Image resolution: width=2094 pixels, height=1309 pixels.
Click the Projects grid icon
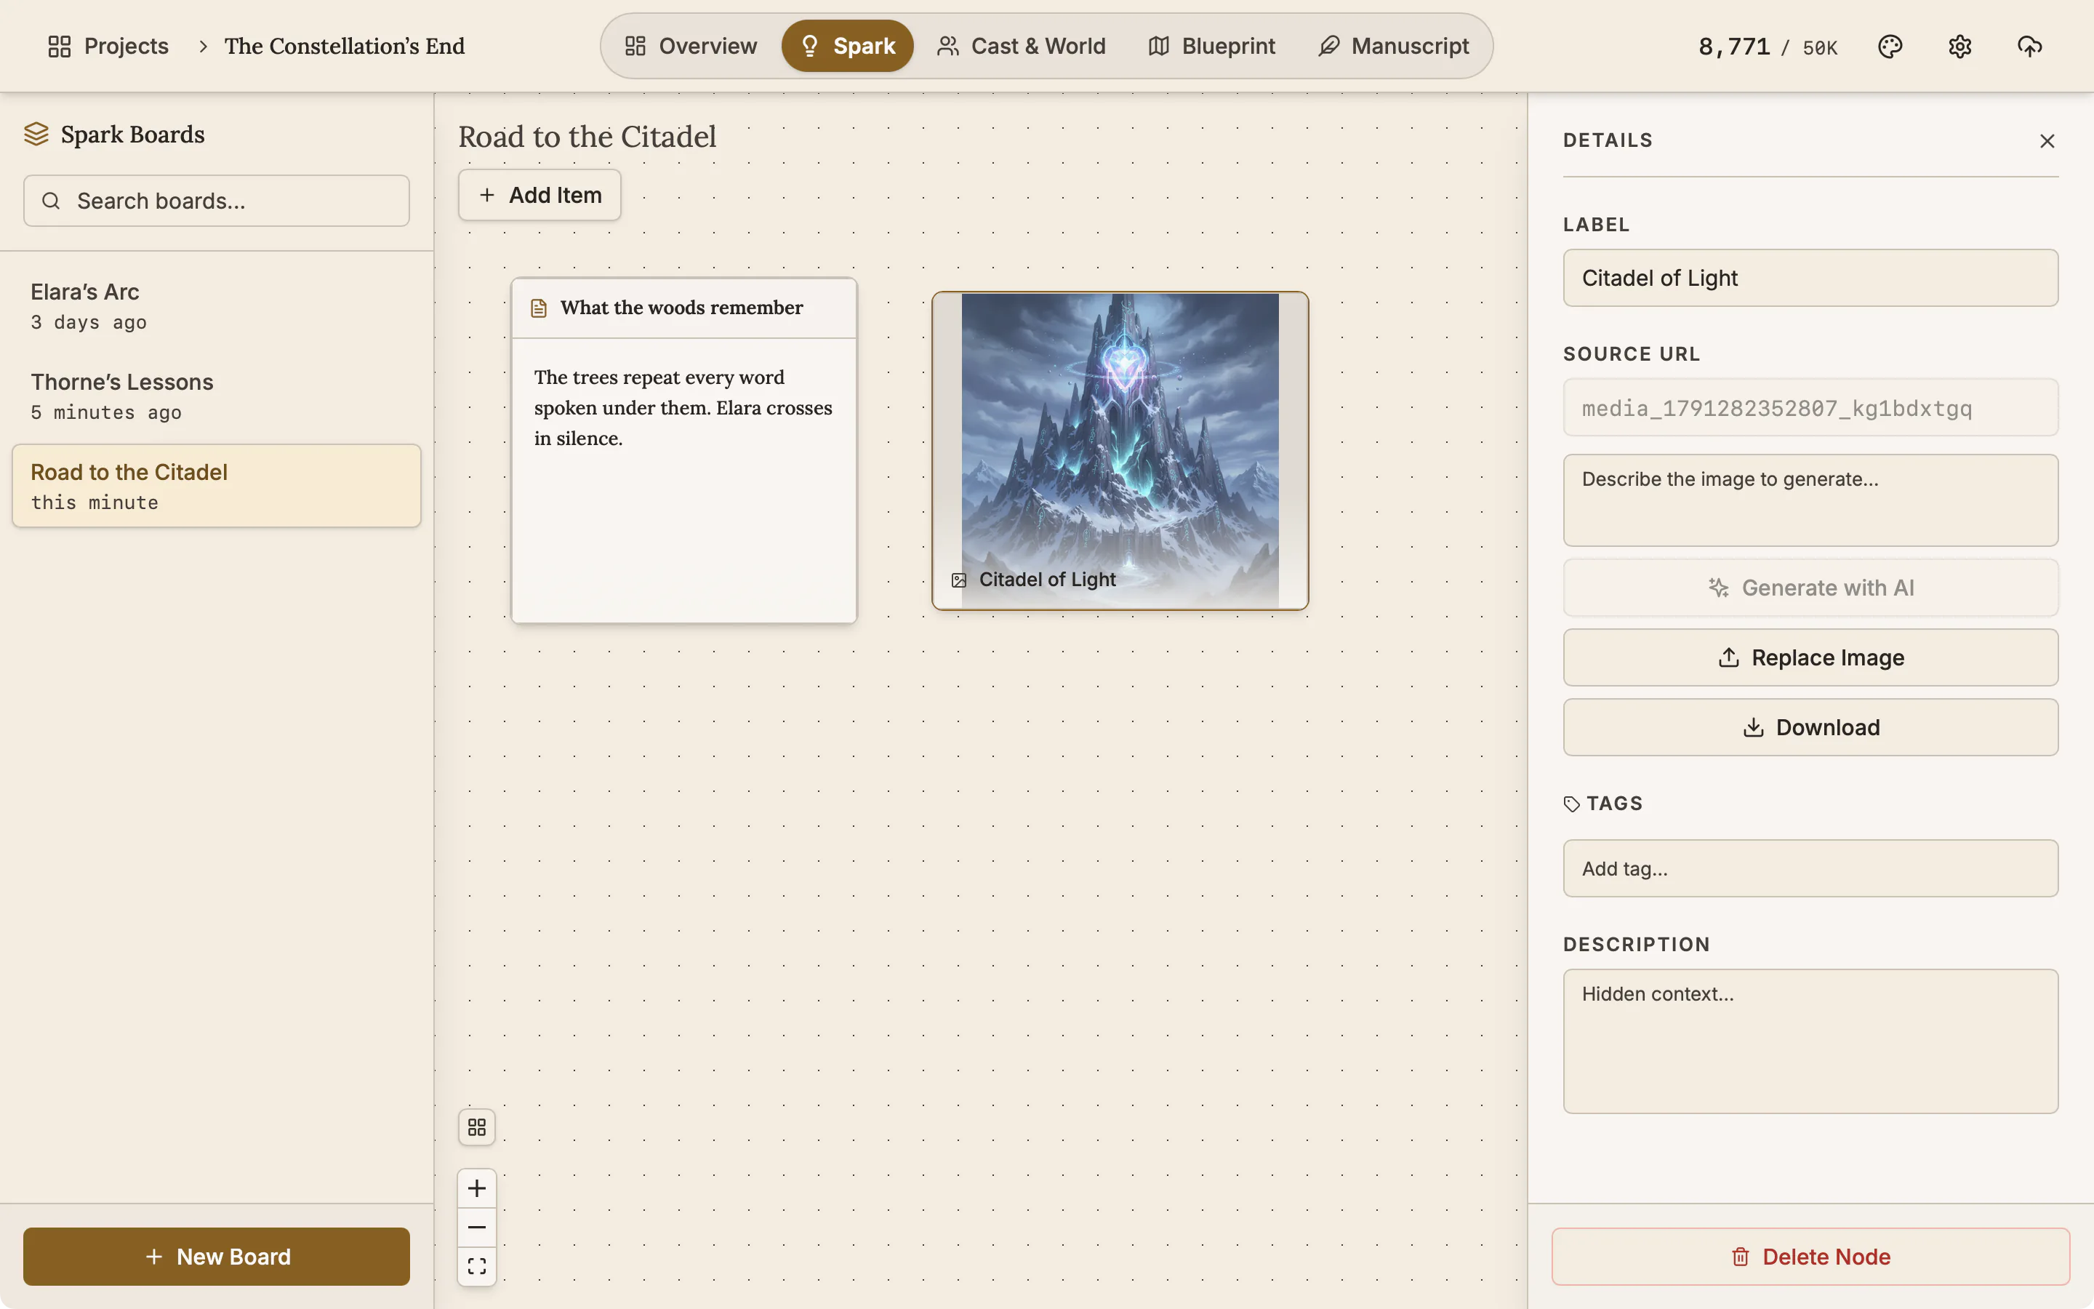point(59,46)
